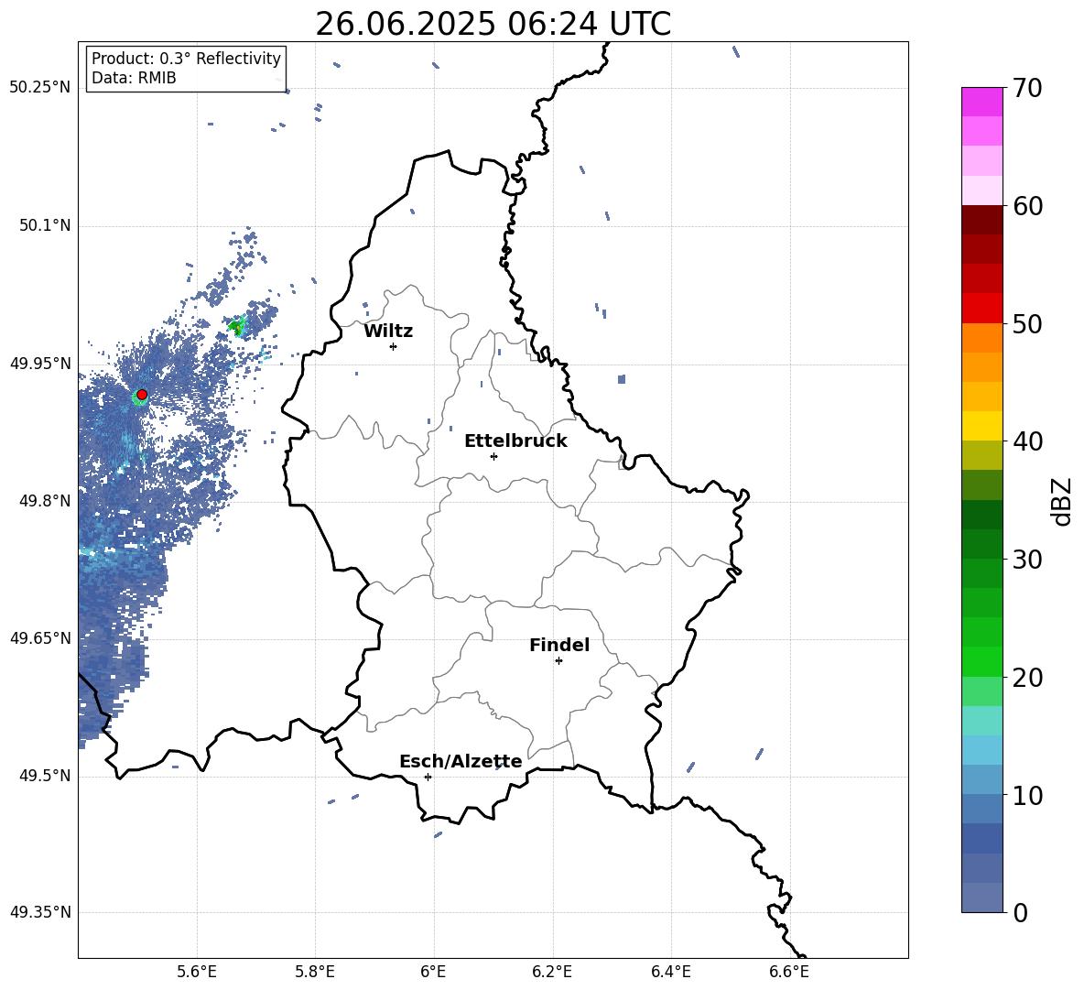Click the bright yellow colorbar swatch just above 40

click(x=981, y=426)
